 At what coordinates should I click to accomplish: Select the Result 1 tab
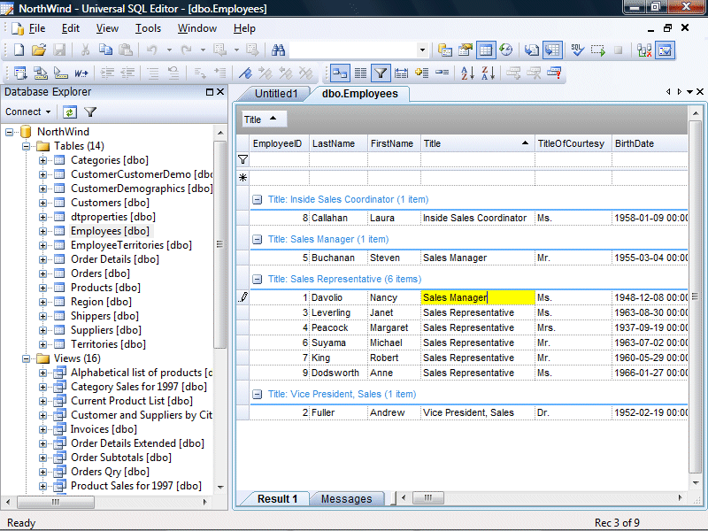[x=277, y=499]
